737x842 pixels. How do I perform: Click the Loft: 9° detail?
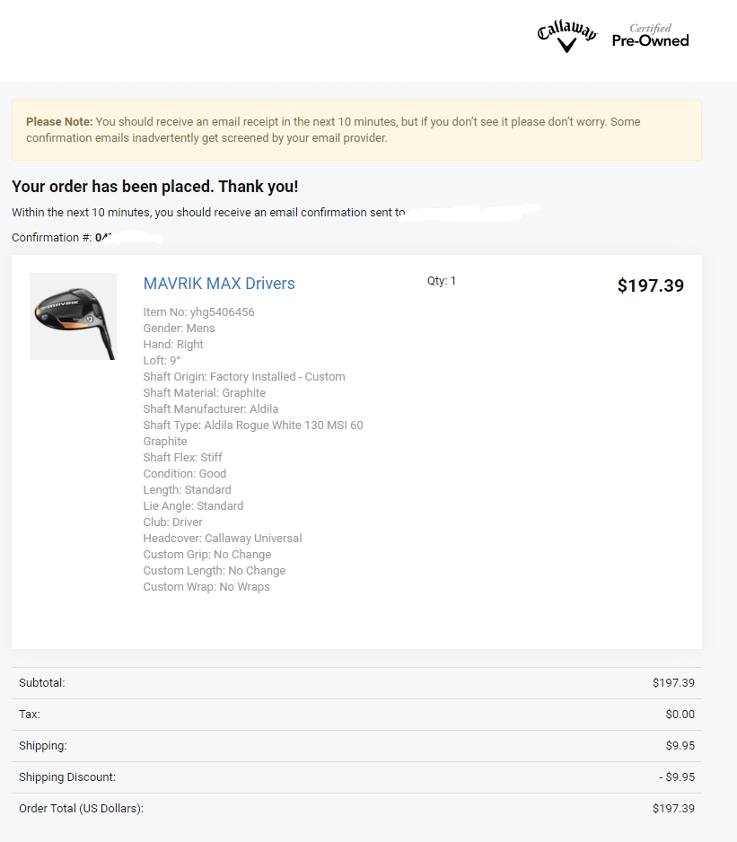162,361
